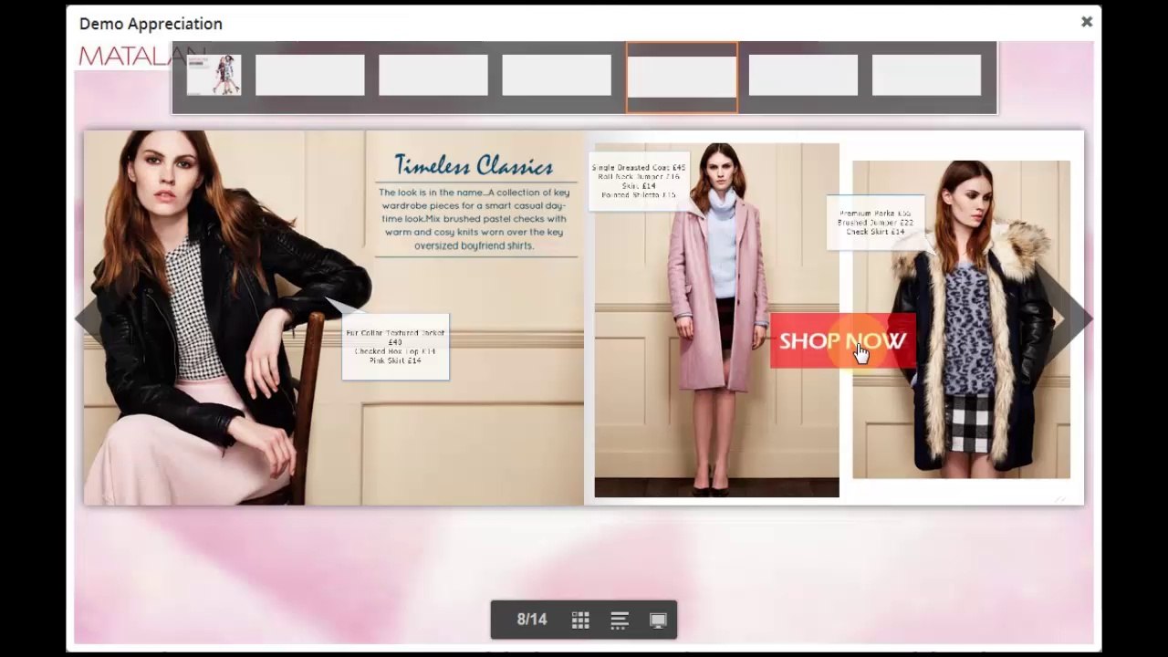Click the Fur Collar Textured Jacket price tag
Screen dimensions: 1168x657
pyautogui.click(x=395, y=347)
